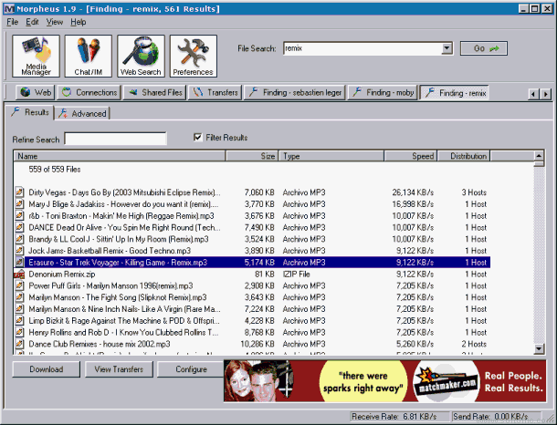Click the results list scroll-up arrow

tap(539, 156)
